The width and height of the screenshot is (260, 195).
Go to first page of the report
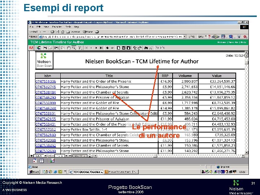pos(86,48)
